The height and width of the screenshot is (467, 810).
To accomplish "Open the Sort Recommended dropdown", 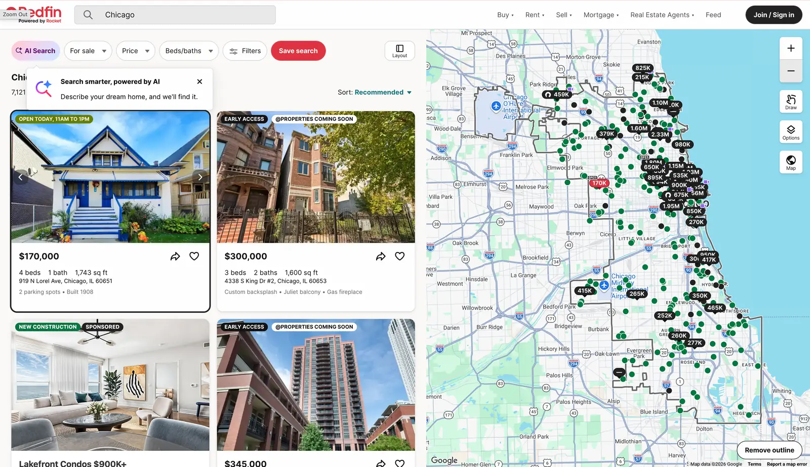I will (x=383, y=93).
